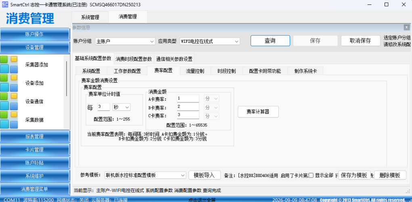Image resolution: width=412 pixels, height=202 pixels.
Task: Click the 删除模板 button
Action: [390, 175]
